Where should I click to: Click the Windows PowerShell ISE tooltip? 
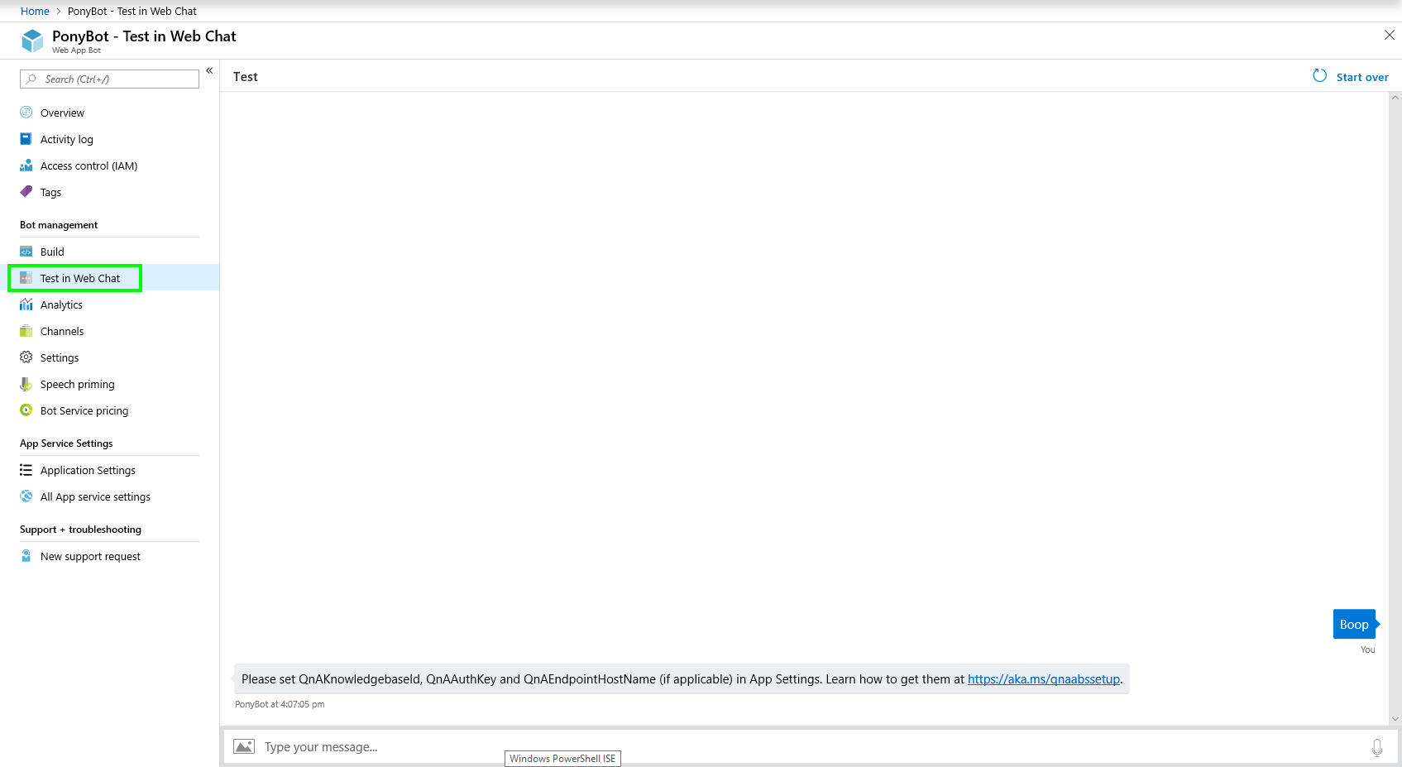[562, 759]
